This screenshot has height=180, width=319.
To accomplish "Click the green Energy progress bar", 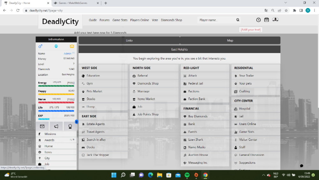I will (56, 86).
